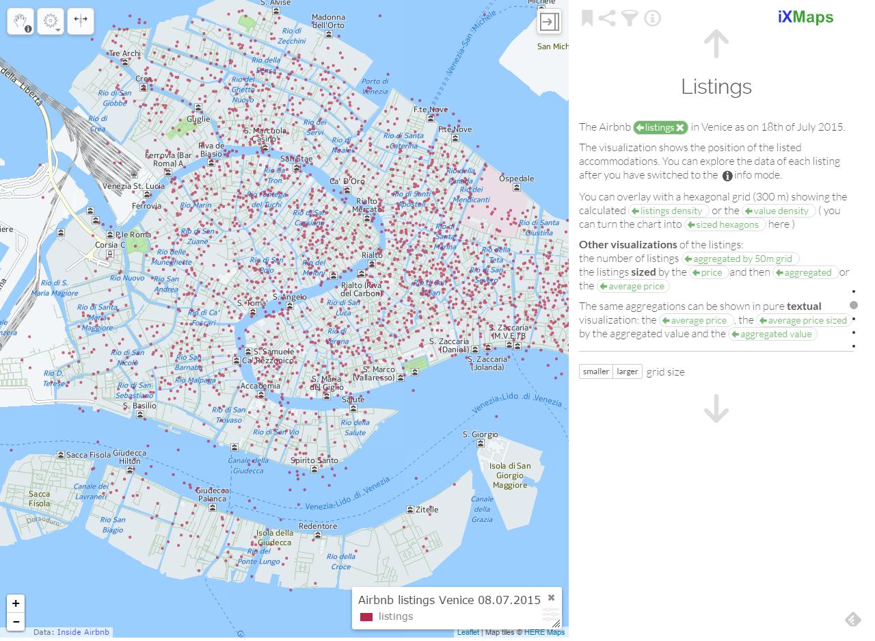The image size is (875, 641).
Task: Click the bookmark icon in story panel
Action: point(587,18)
